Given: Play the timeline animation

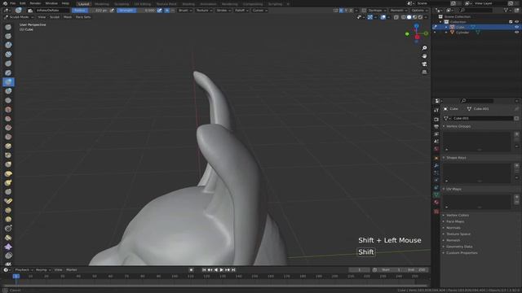Looking at the screenshot, I should (221, 270).
